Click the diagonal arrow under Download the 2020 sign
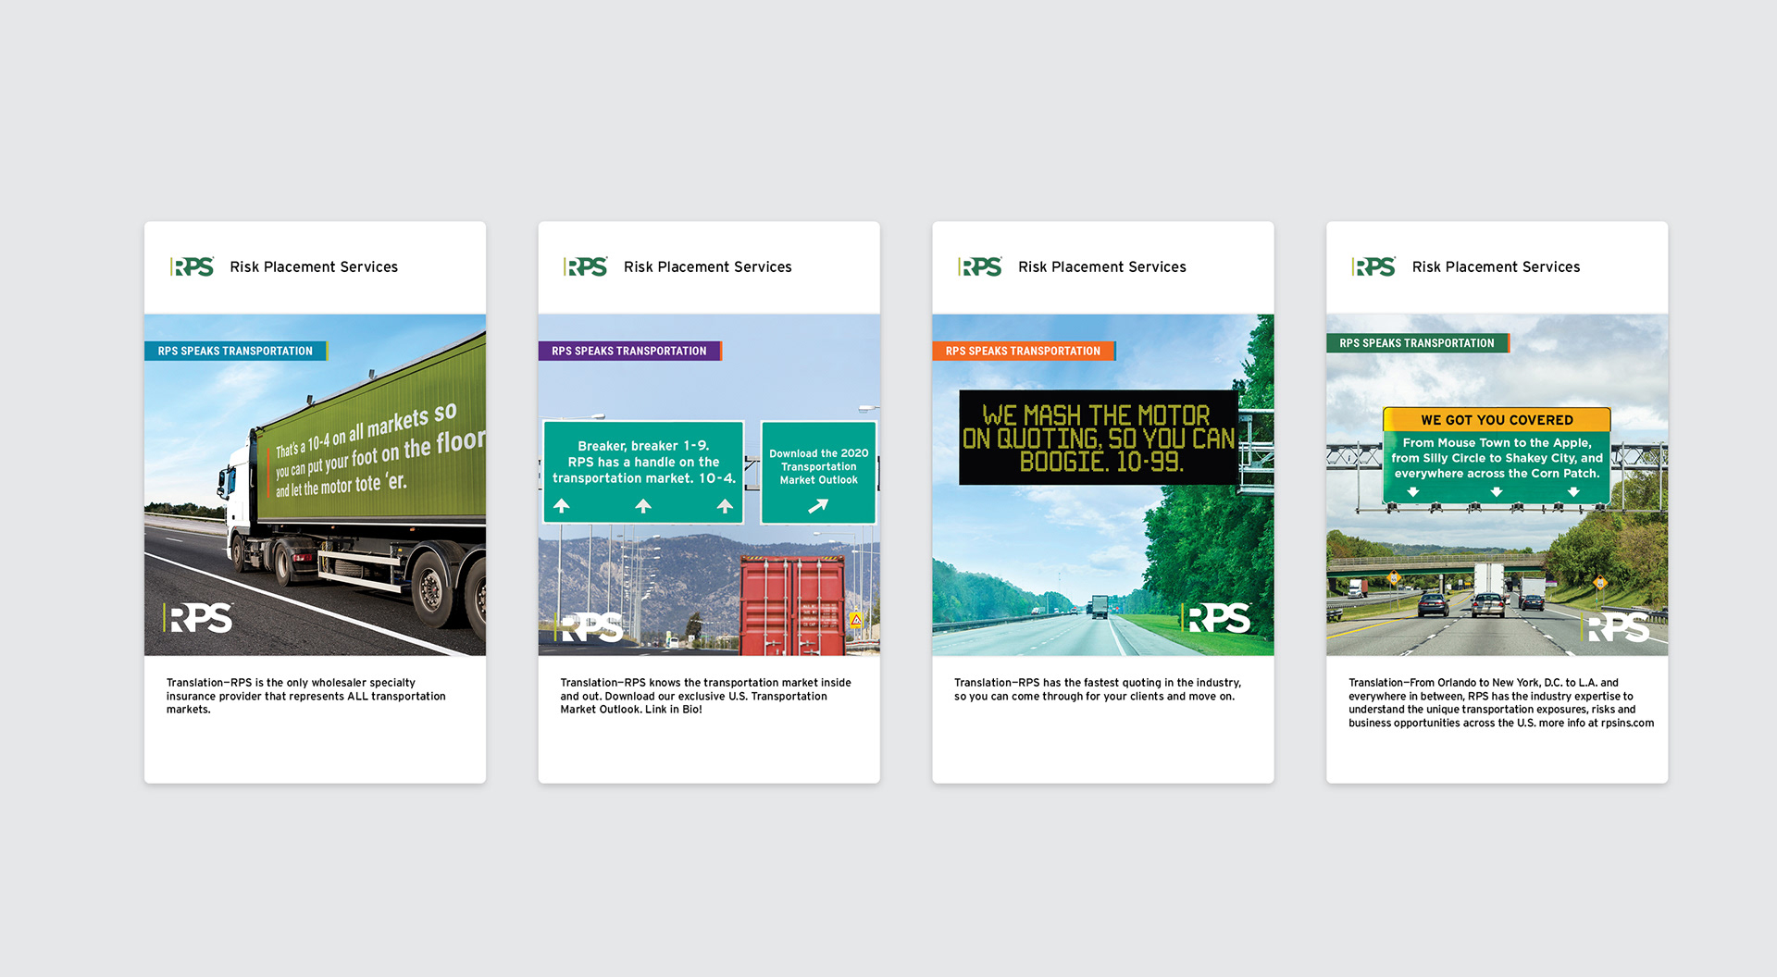This screenshot has width=1777, height=977. click(x=818, y=506)
